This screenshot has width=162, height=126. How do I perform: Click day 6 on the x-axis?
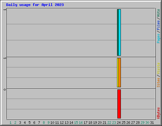coord(34,123)
